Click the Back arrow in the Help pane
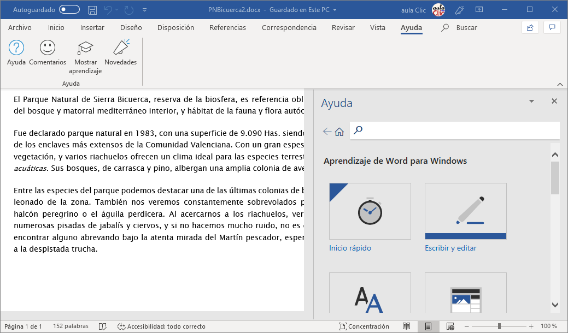Viewport: 568px width, 333px height. [326, 131]
